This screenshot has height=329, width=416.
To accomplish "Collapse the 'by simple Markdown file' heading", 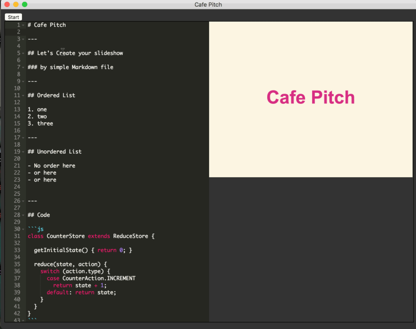I will 23,67.
